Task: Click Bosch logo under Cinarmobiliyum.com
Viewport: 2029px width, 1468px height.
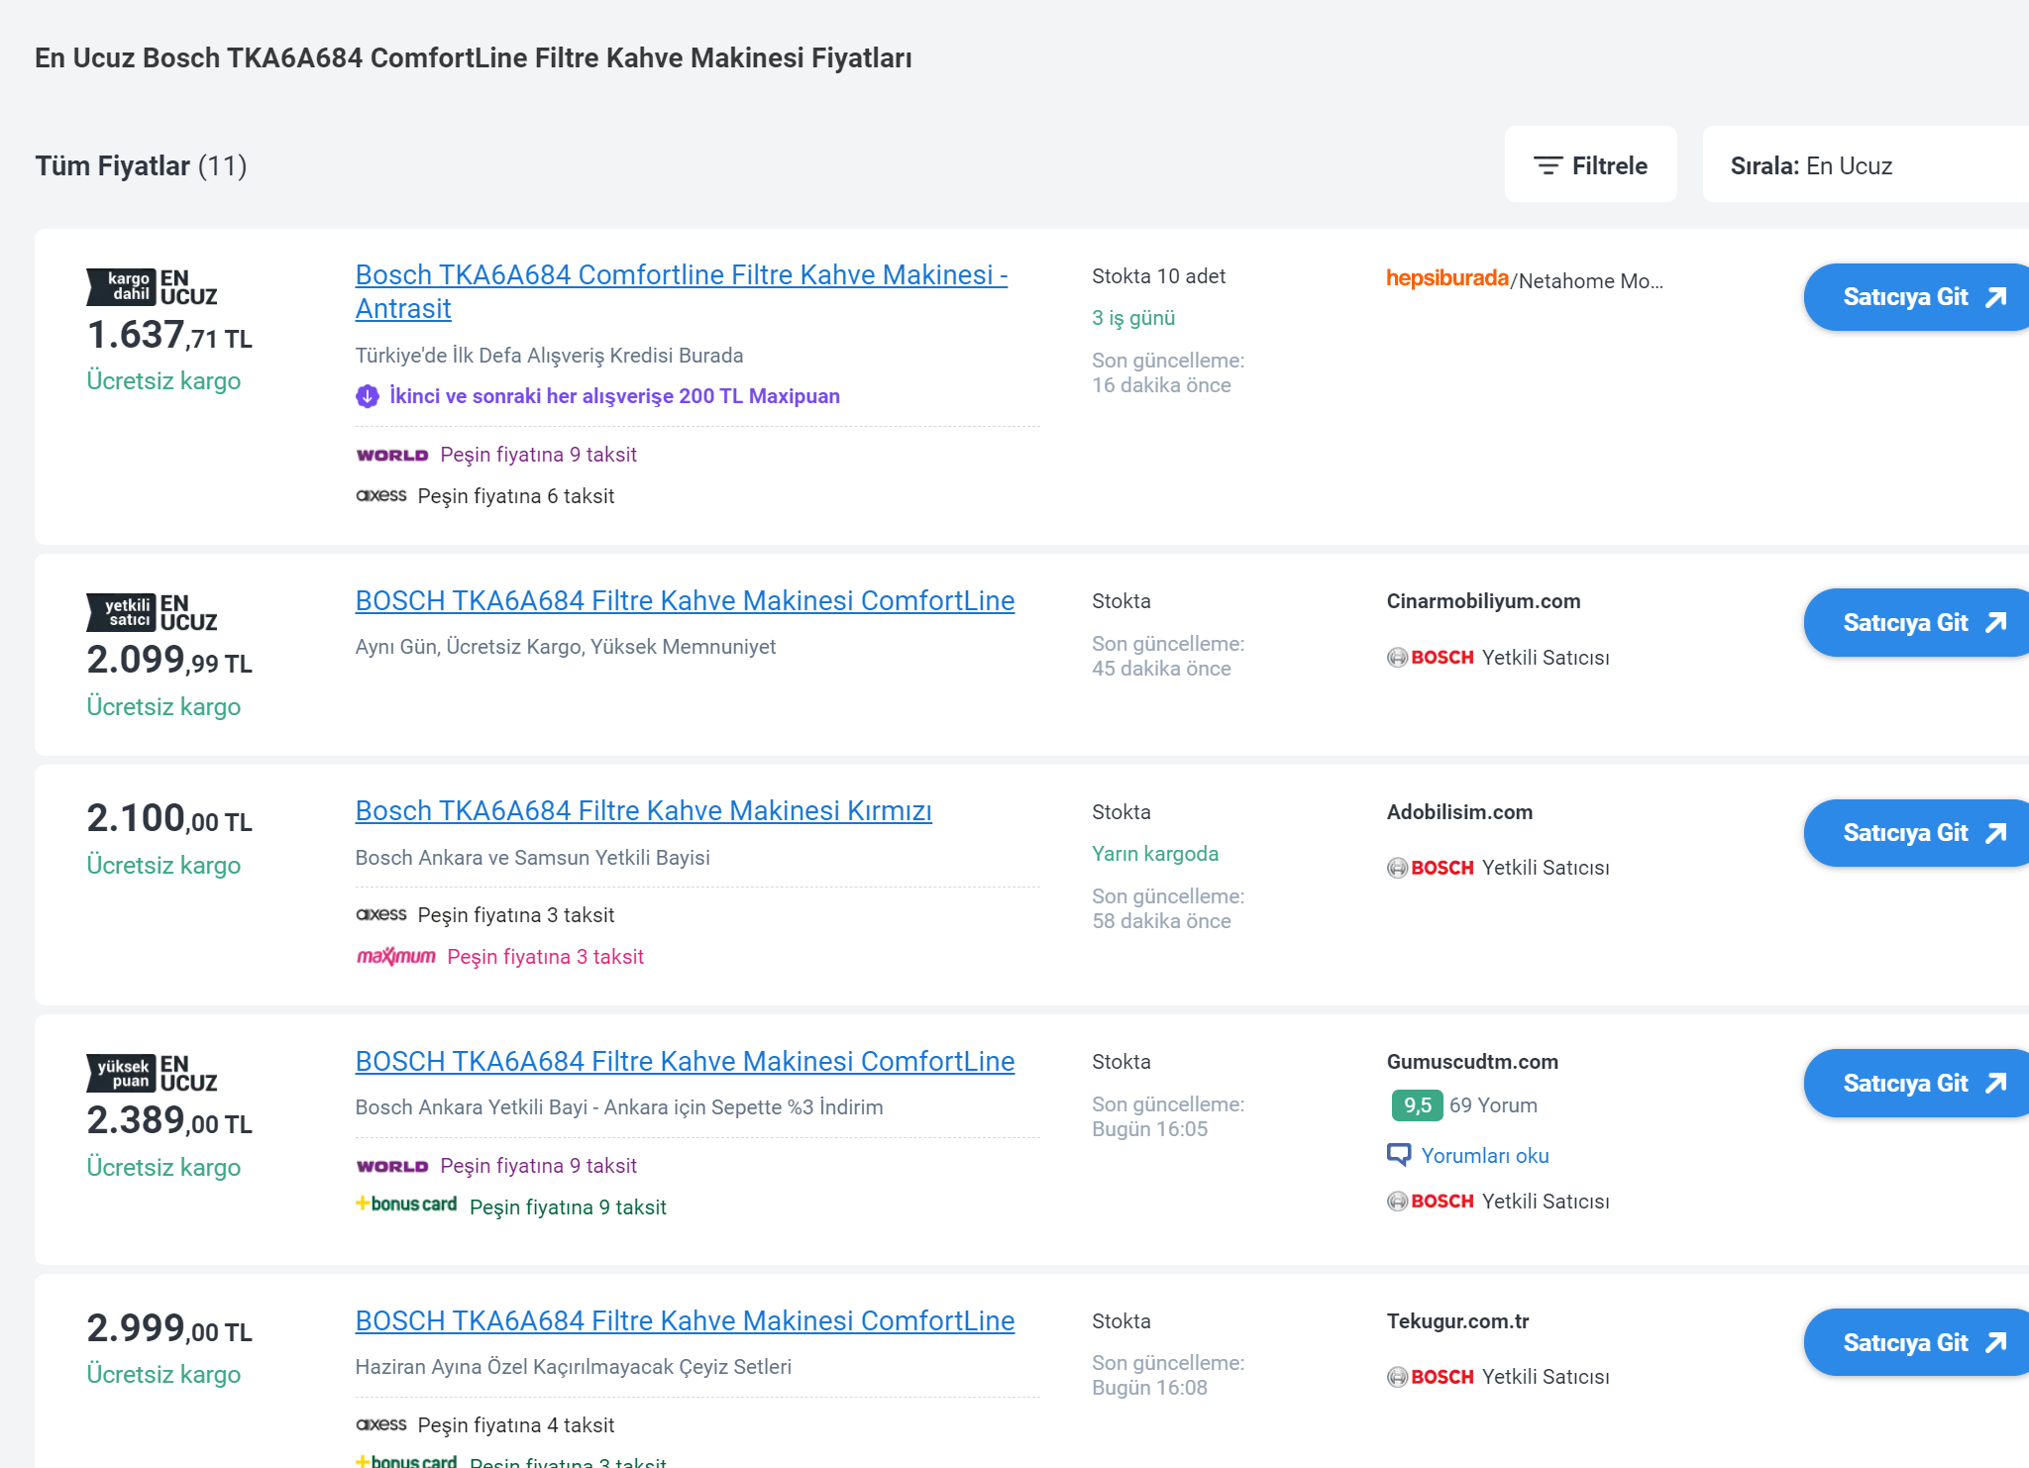Action: point(1431,658)
